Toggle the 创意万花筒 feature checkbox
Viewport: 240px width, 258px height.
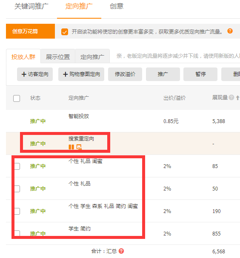(65, 32)
